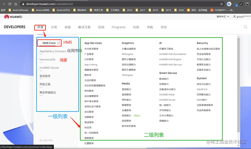Click the DEVELOPERS site title
251x149 pixels.
14,27
